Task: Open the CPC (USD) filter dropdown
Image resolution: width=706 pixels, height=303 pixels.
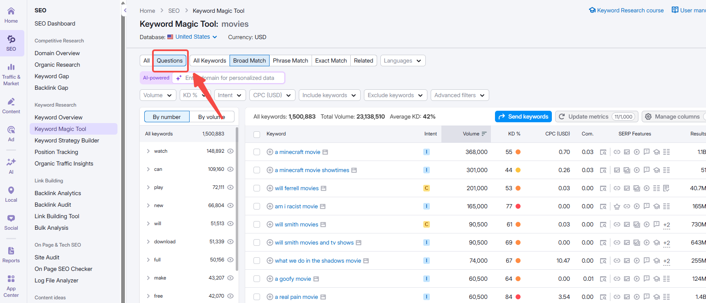Action: click(x=272, y=95)
